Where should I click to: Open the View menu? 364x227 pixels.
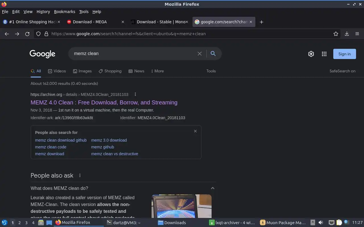[x=28, y=12]
